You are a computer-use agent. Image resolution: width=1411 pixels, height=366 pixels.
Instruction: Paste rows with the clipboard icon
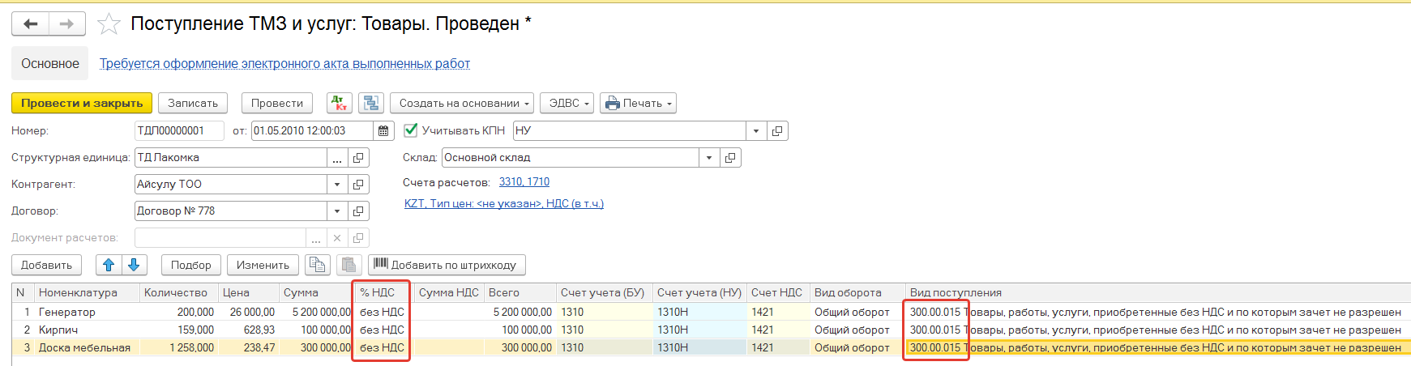(x=348, y=265)
